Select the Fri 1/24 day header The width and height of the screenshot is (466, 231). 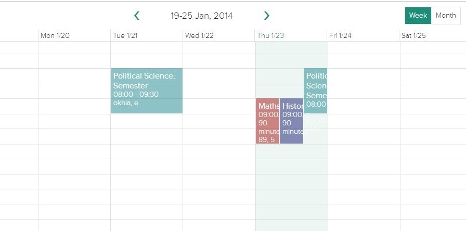340,35
